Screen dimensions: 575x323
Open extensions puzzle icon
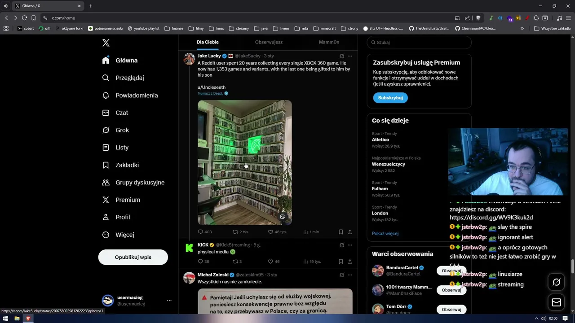click(x=536, y=18)
